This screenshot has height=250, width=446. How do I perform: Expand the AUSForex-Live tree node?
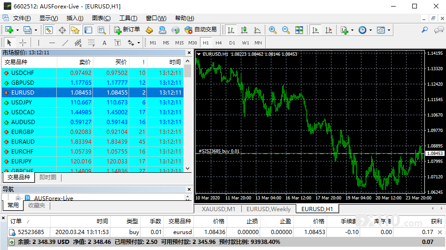pos(18,198)
